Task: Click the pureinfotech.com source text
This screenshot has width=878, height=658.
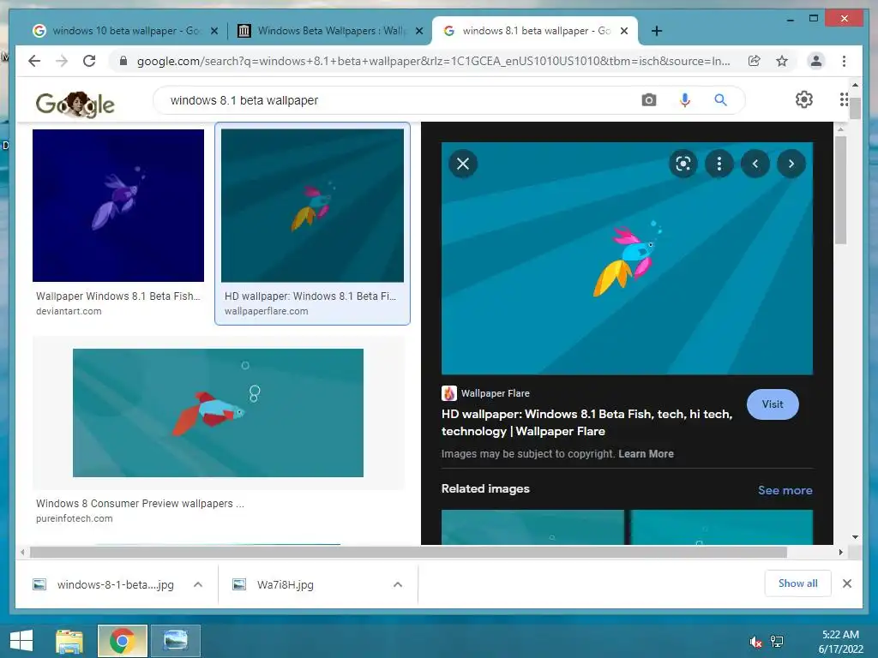Action: pos(75,518)
